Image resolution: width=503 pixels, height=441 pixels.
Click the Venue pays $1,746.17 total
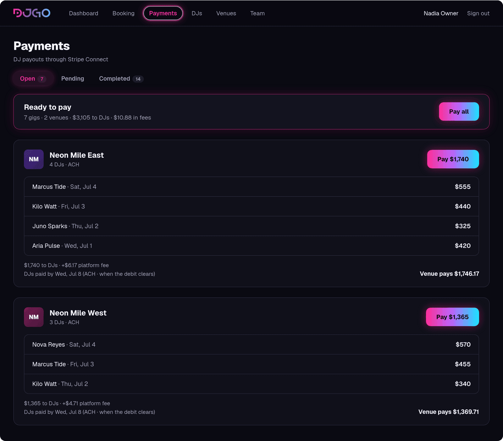[x=449, y=274]
